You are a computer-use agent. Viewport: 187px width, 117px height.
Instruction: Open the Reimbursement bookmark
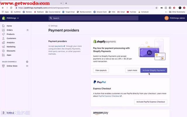84,12
